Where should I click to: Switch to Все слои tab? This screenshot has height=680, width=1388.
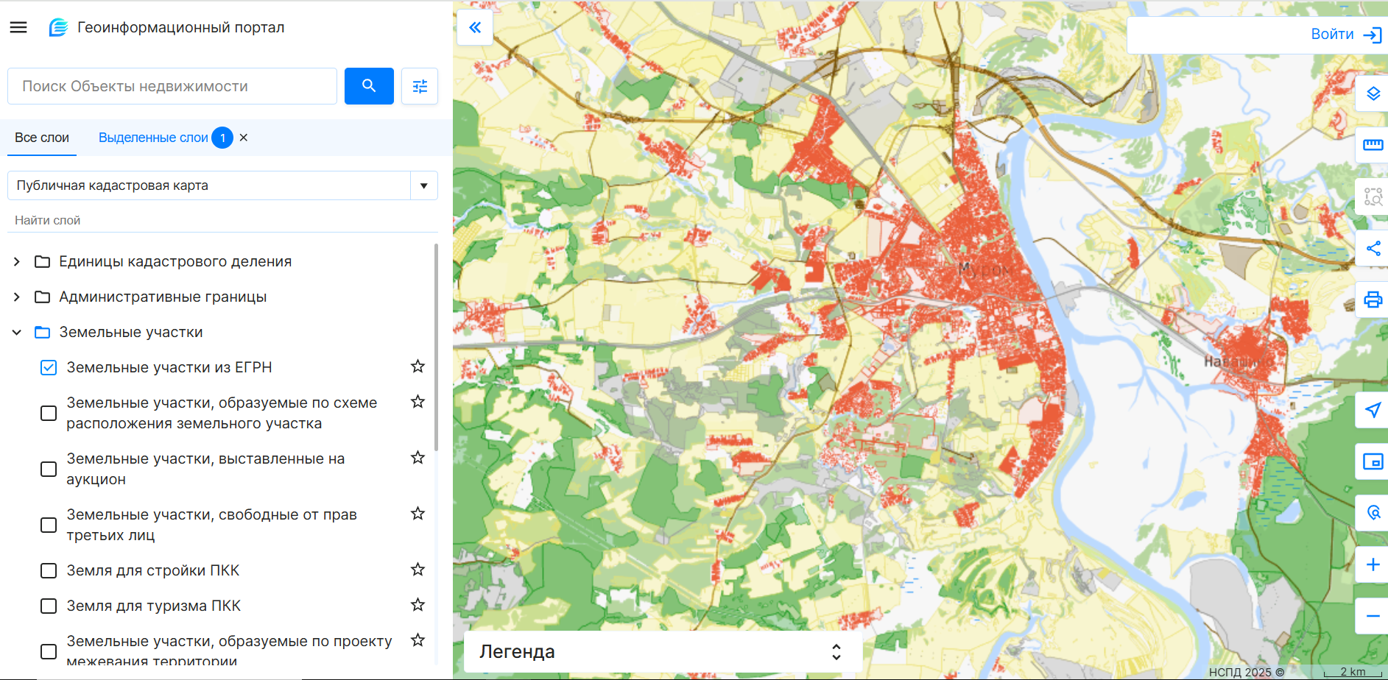point(42,138)
